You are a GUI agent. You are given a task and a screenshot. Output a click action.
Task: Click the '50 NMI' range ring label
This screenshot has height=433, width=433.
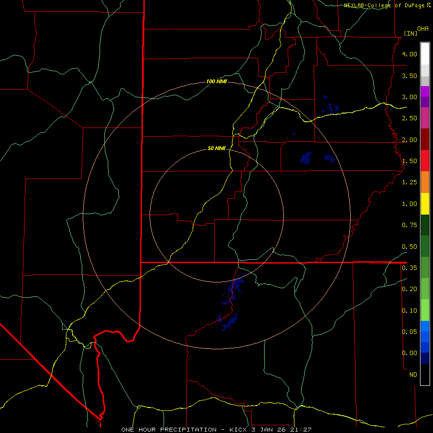pyautogui.click(x=216, y=148)
